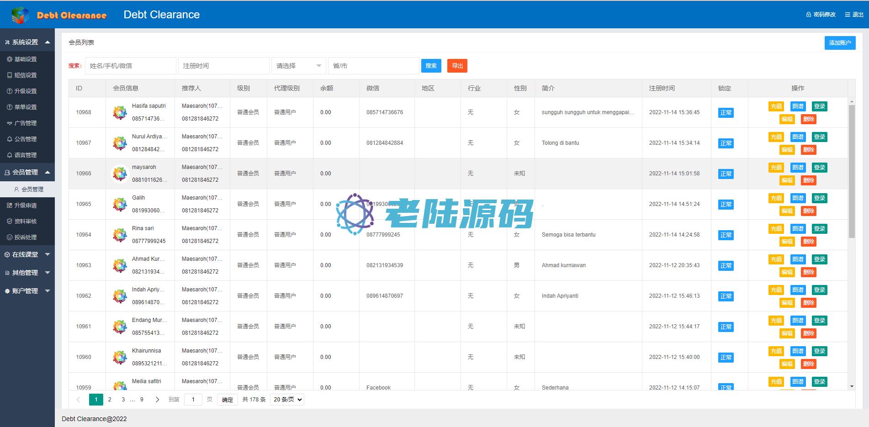Open 广告管理 in the sidebar
The image size is (869, 427).
coord(26,123)
